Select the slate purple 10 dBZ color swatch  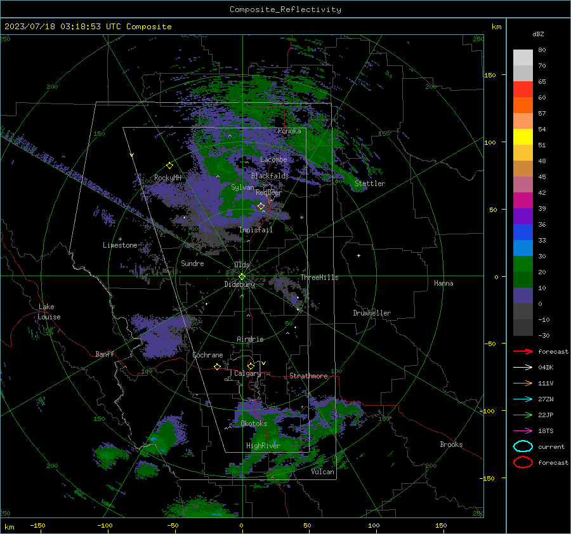tap(523, 295)
